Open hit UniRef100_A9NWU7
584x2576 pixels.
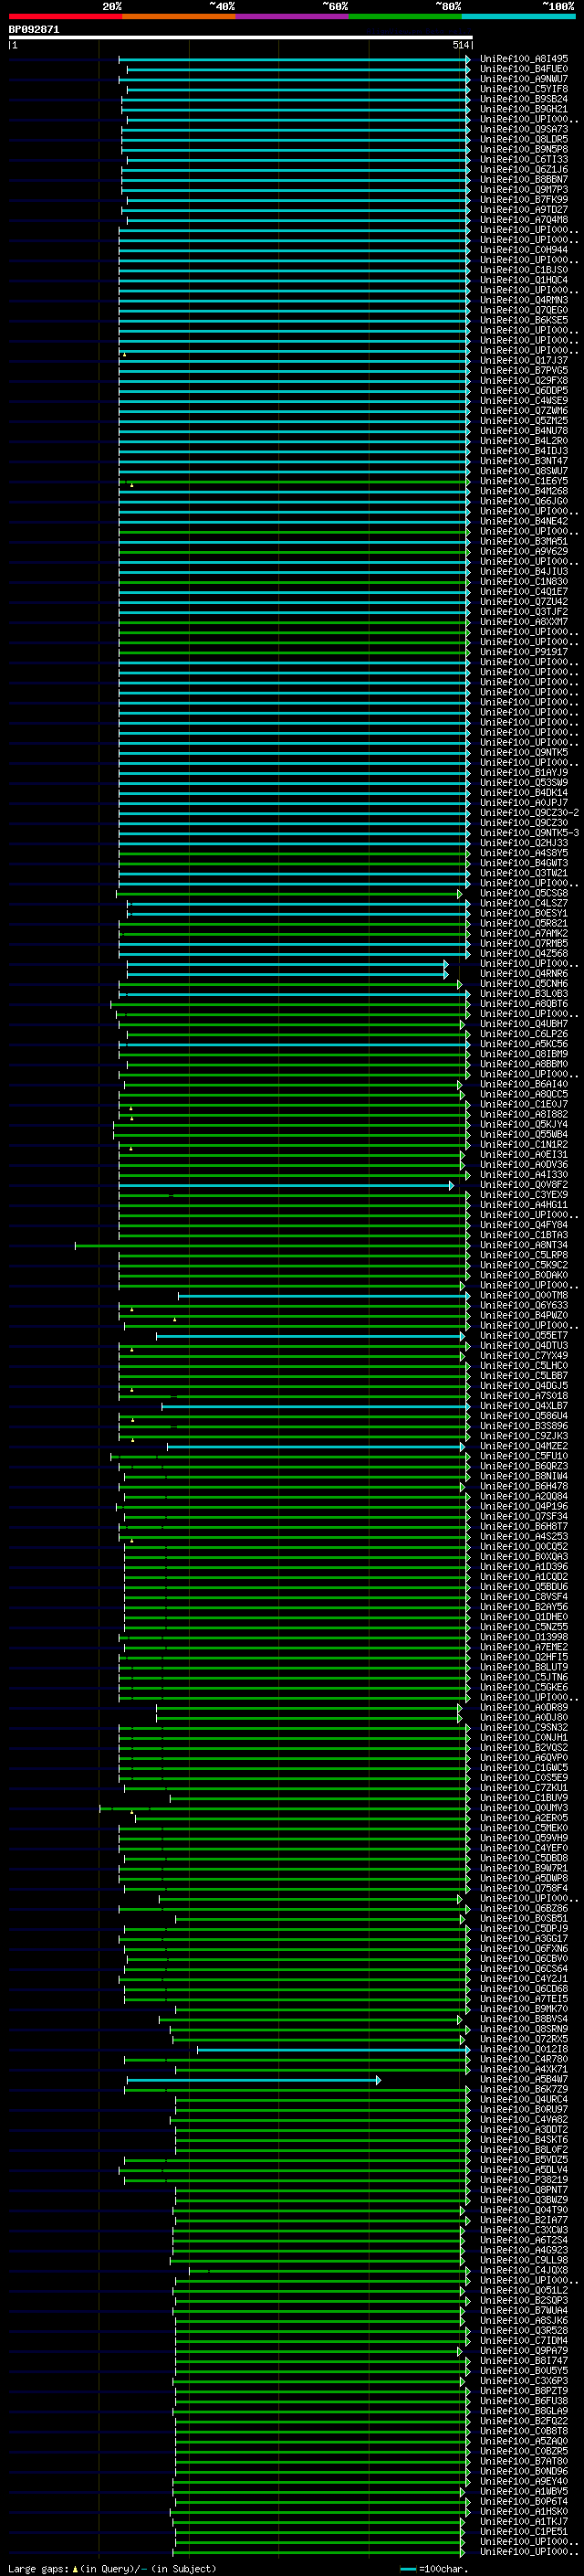click(x=524, y=79)
